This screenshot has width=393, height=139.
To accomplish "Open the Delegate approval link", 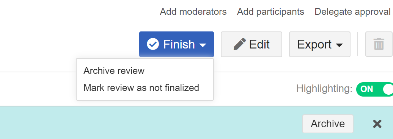I will [x=352, y=11].
